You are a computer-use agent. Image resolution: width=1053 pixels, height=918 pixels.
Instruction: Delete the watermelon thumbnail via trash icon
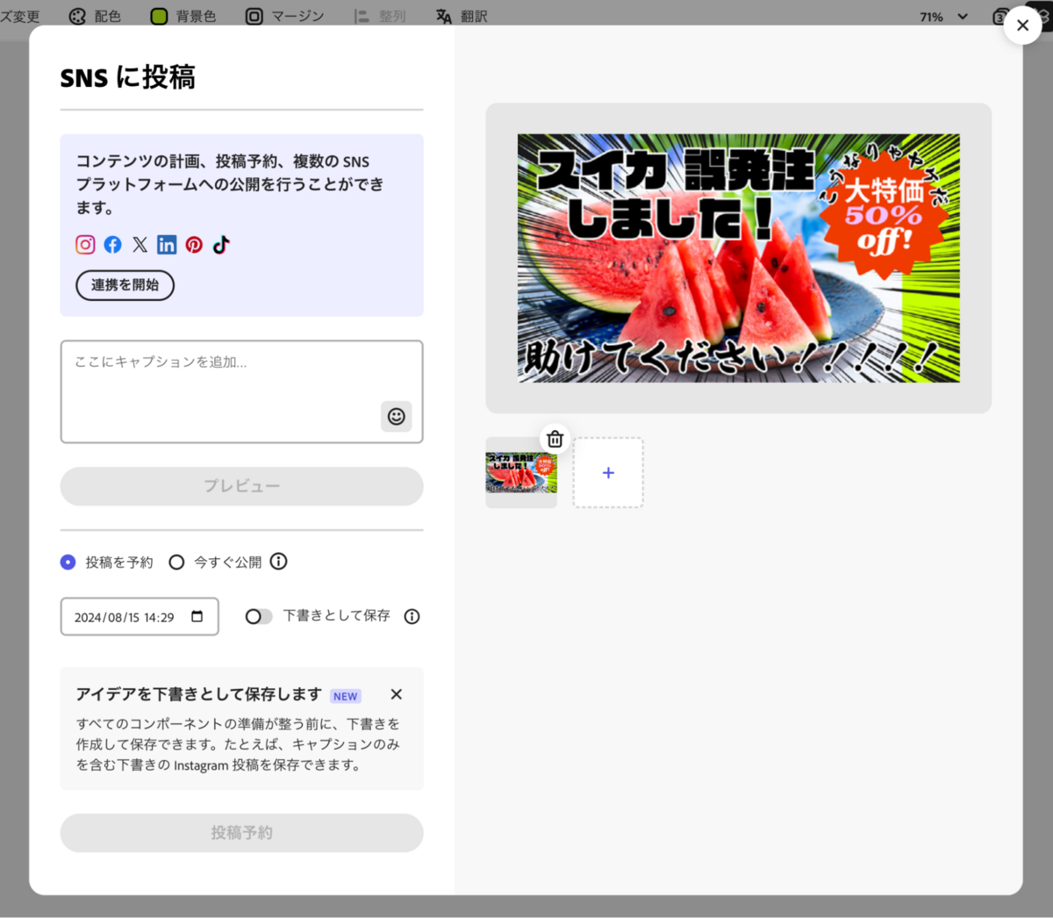pyautogui.click(x=555, y=438)
